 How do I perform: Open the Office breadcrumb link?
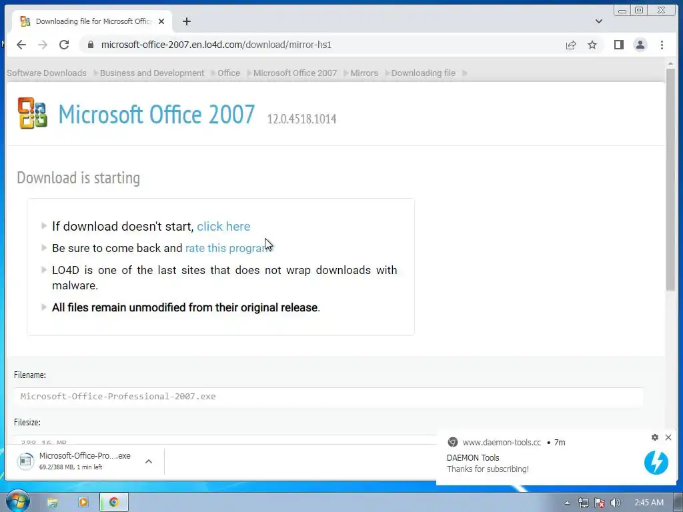point(229,73)
